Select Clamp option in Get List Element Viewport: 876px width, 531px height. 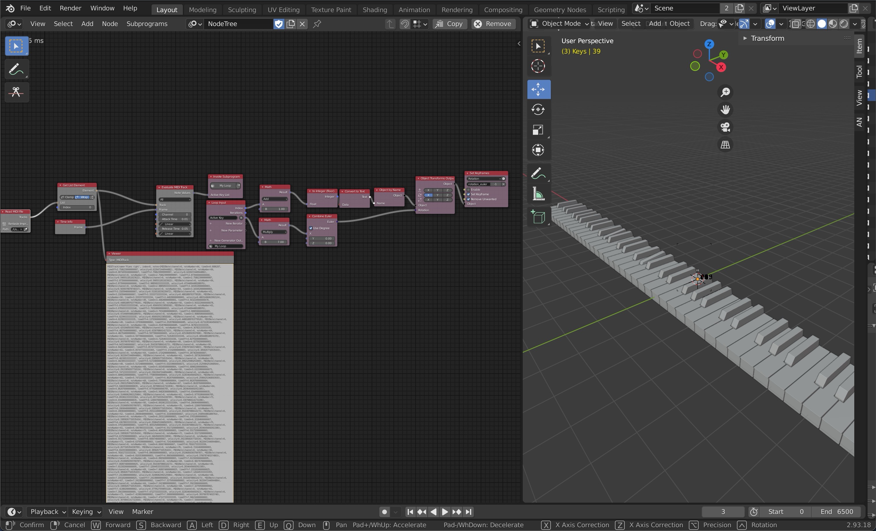[x=68, y=197]
